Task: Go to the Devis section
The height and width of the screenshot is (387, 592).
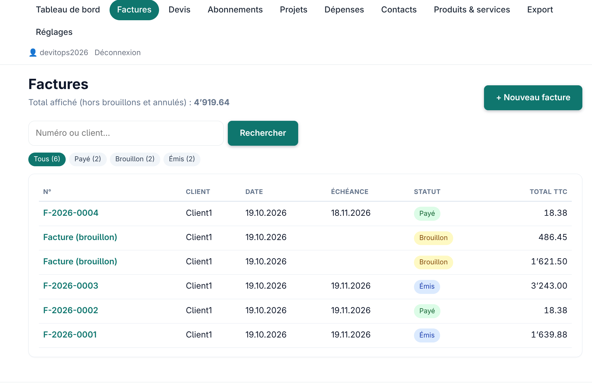Action: point(179,10)
